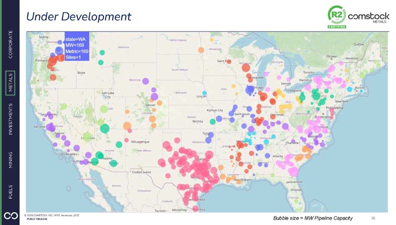The image size is (396, 225).
Task: Go to the INVESTMENTS sidebar section
Action: (10, 119)
